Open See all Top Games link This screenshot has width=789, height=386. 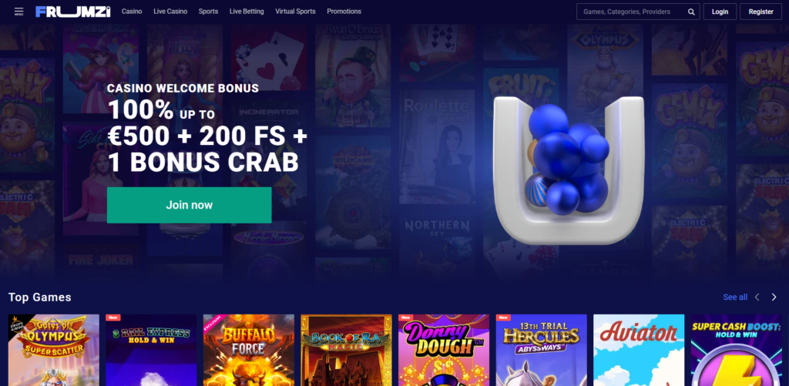click(735, 297)
